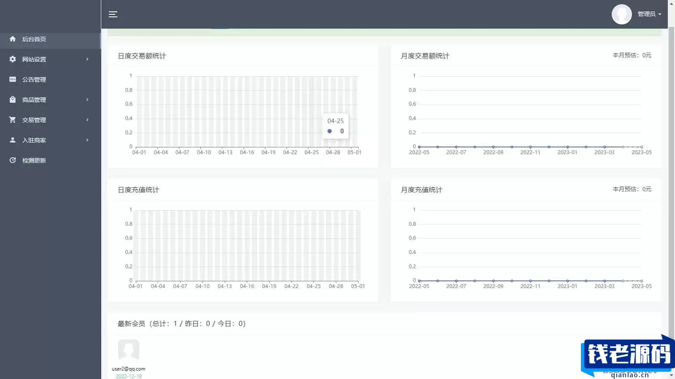This screenshot has width=675, height=379.
Task: Click the person icon beside 入驻商家
Action: click(x=13, y=140)
